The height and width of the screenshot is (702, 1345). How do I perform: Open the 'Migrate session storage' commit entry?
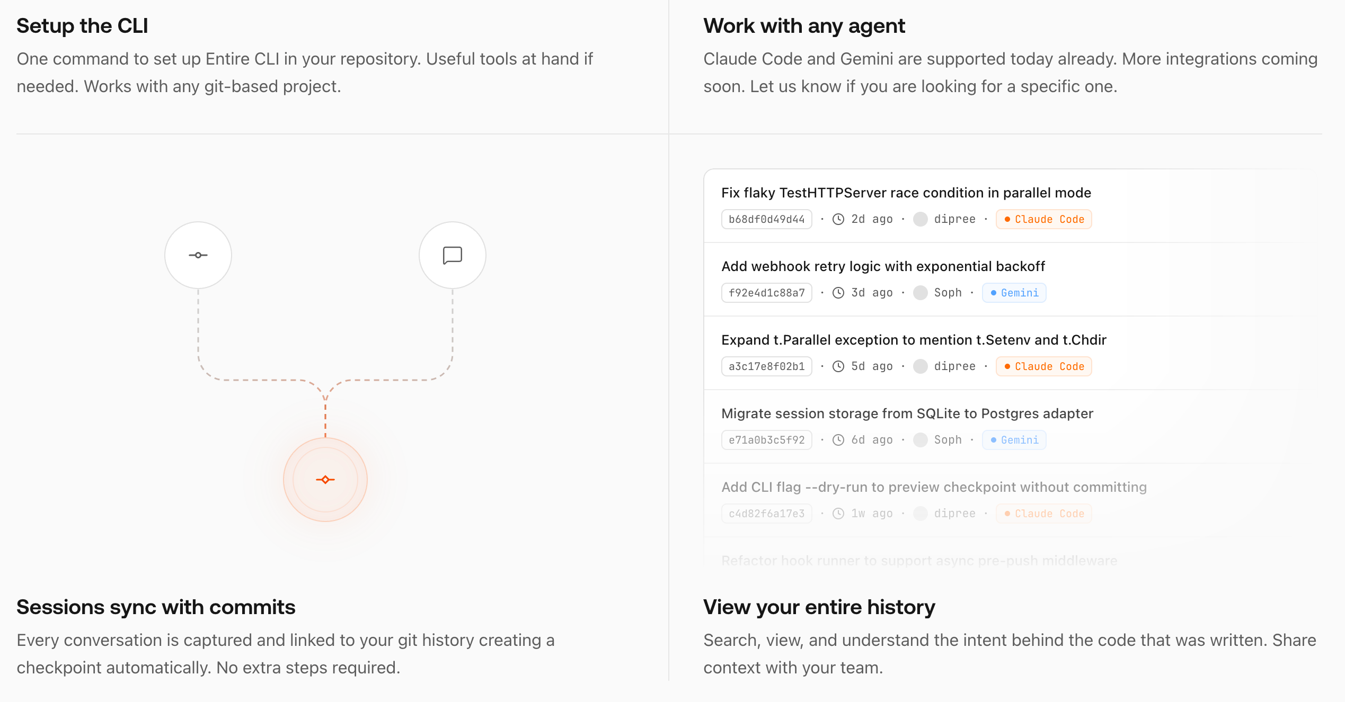coord(907,413)
